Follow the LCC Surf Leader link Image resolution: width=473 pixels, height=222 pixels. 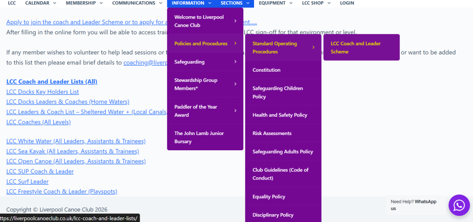27,182
